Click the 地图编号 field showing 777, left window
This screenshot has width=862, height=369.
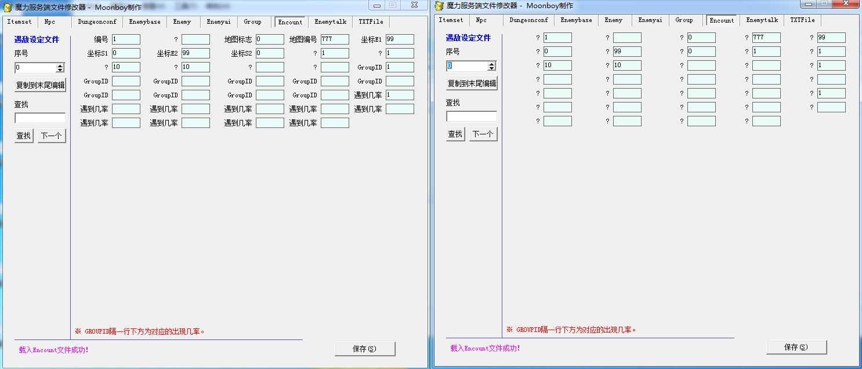(x=335, y=39)
